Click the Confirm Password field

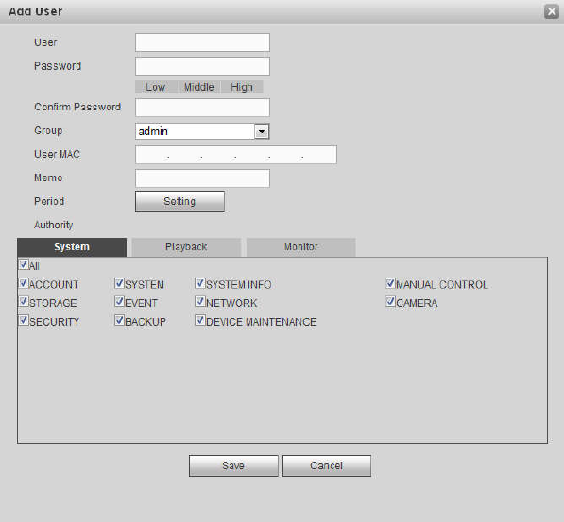point(202,108)
